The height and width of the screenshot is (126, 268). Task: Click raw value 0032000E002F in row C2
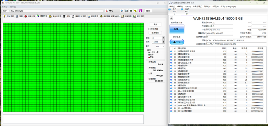(x=257, y=94)
